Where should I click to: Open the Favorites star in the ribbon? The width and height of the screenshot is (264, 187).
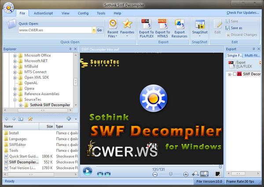click(x=127, y=26)
